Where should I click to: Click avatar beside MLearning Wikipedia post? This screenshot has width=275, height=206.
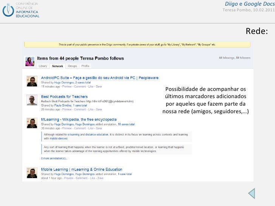pos(32,123)
